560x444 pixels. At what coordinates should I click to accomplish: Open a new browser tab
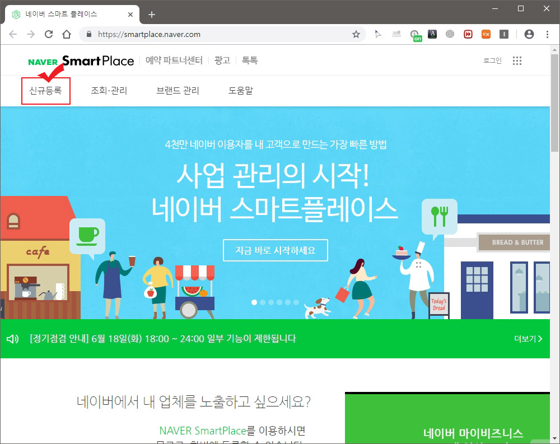point(152,15)
